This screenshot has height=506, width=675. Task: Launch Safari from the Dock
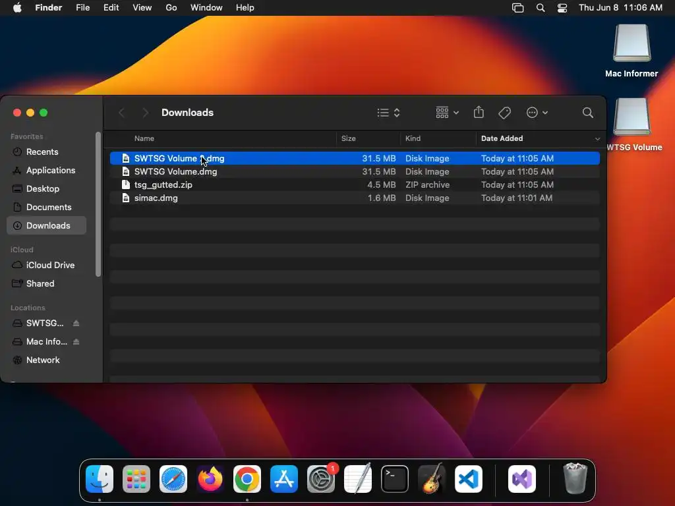point(173,479)
